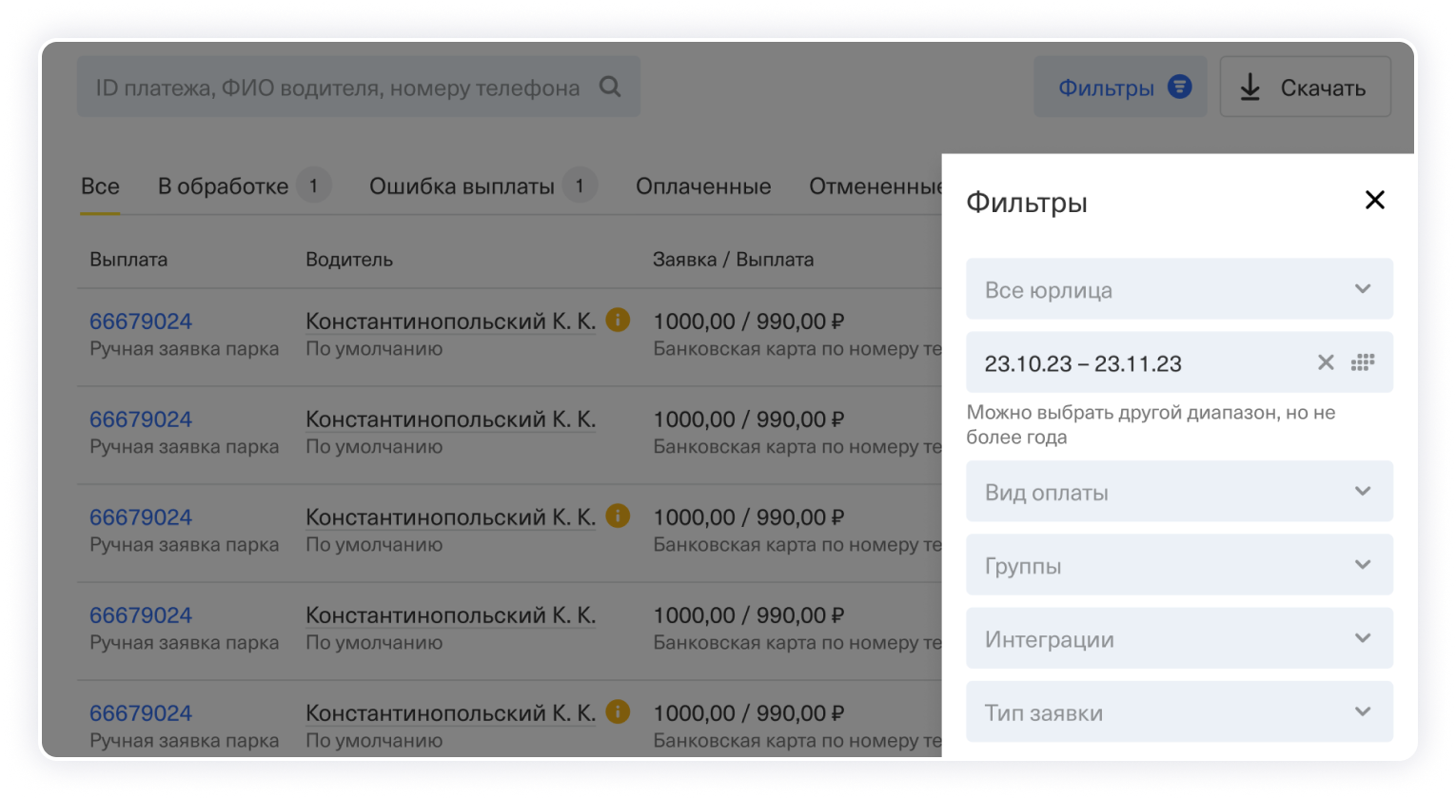Click the search magnifier icon
1456x799 pixels.
click(x=610, y=88)
